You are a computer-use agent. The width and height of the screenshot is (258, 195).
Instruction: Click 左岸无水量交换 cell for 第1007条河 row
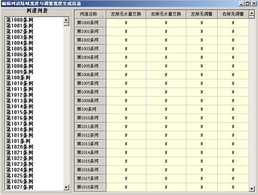[126, 83]
